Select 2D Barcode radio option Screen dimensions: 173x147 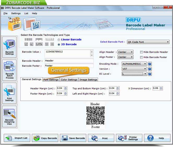[59, 45]
